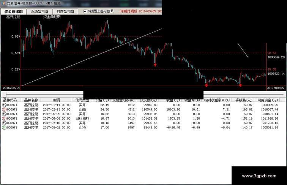This screenshot has height=185, width=287.
Task: Click the loss cell -6486.46
Action: click(173, 128)
